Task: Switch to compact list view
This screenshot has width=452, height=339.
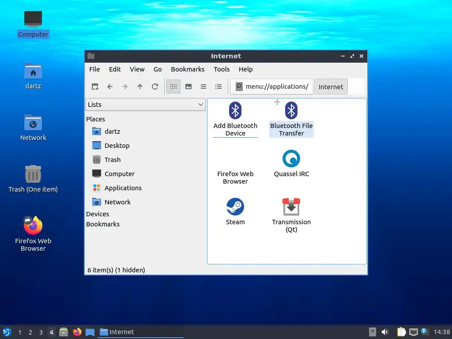Action: (203, 87)
